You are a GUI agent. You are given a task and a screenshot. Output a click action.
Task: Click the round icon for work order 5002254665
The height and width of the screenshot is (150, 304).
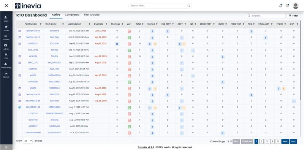20,107
